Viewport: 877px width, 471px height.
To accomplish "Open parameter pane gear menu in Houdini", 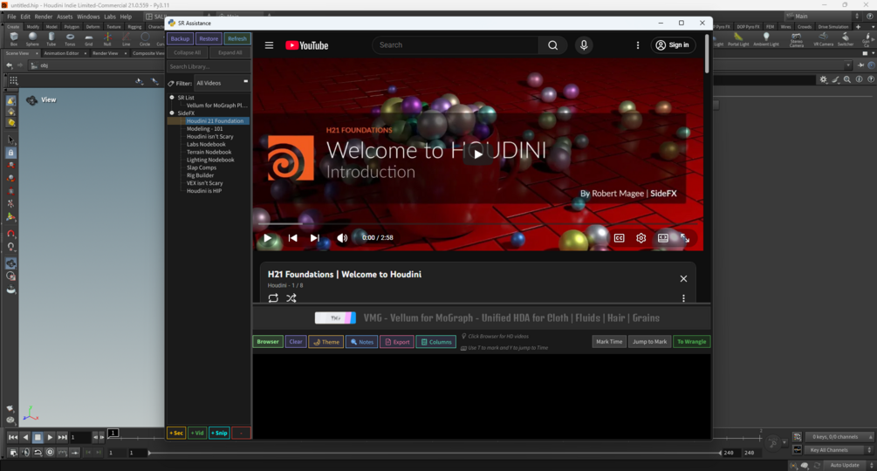I will [x=823, y=80].
